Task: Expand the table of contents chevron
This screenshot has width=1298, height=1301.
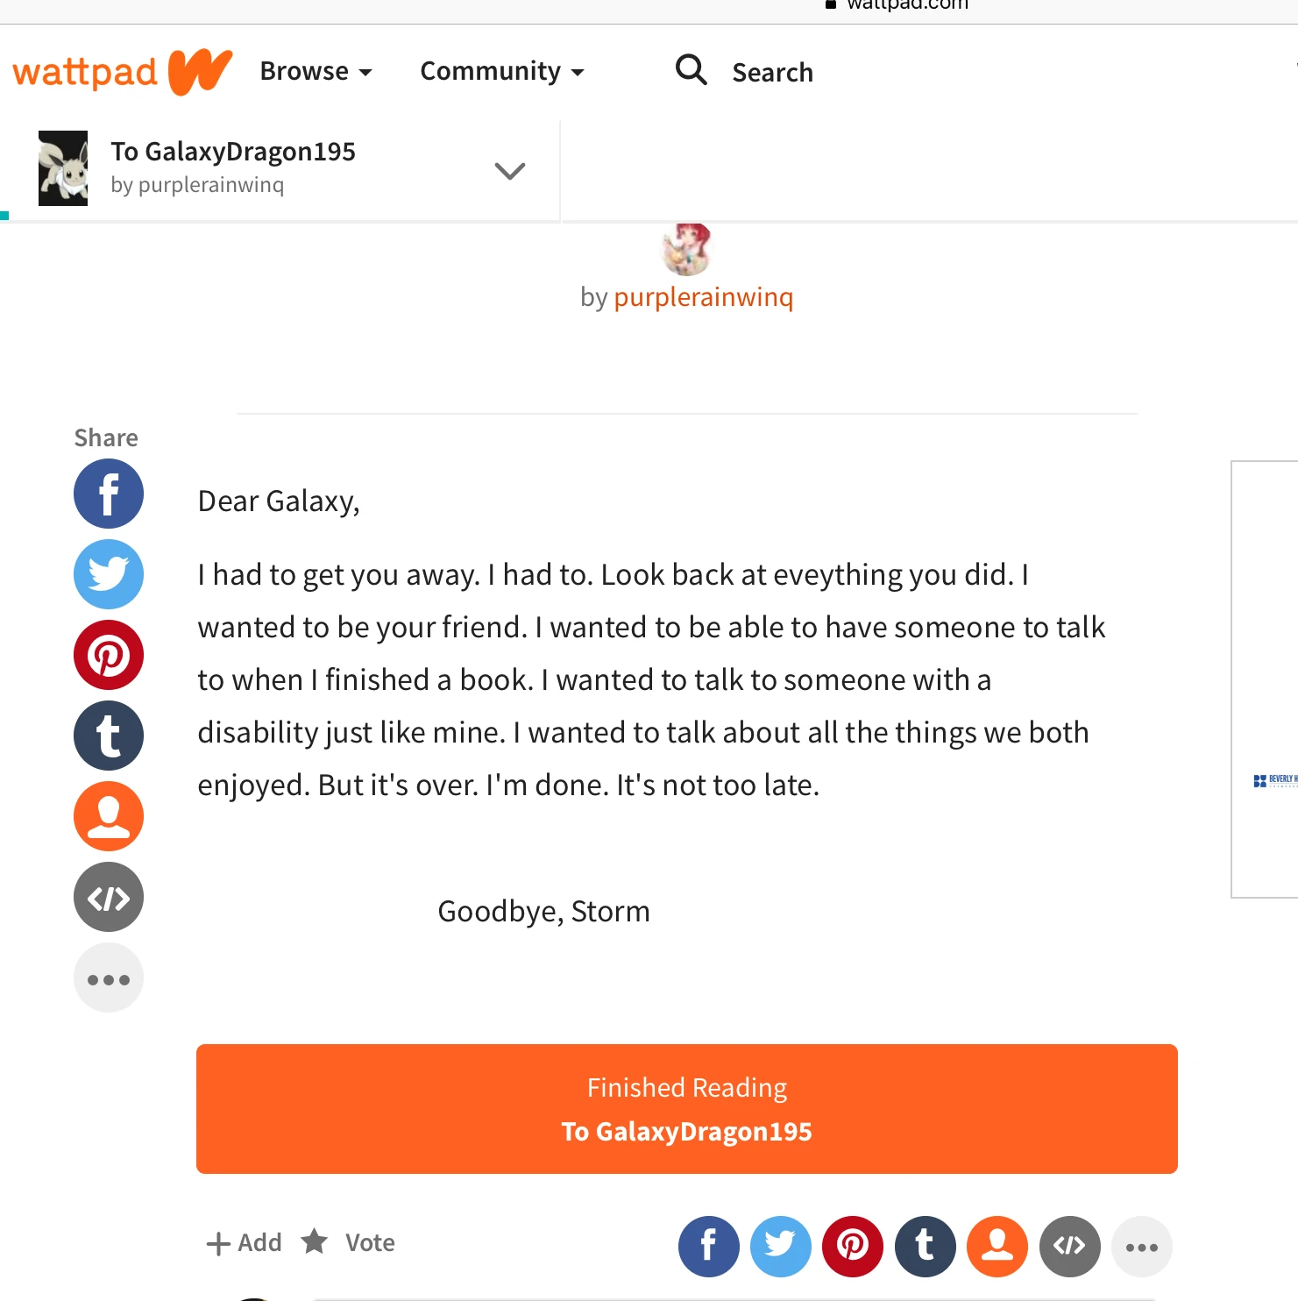Action: pos(509,170)
